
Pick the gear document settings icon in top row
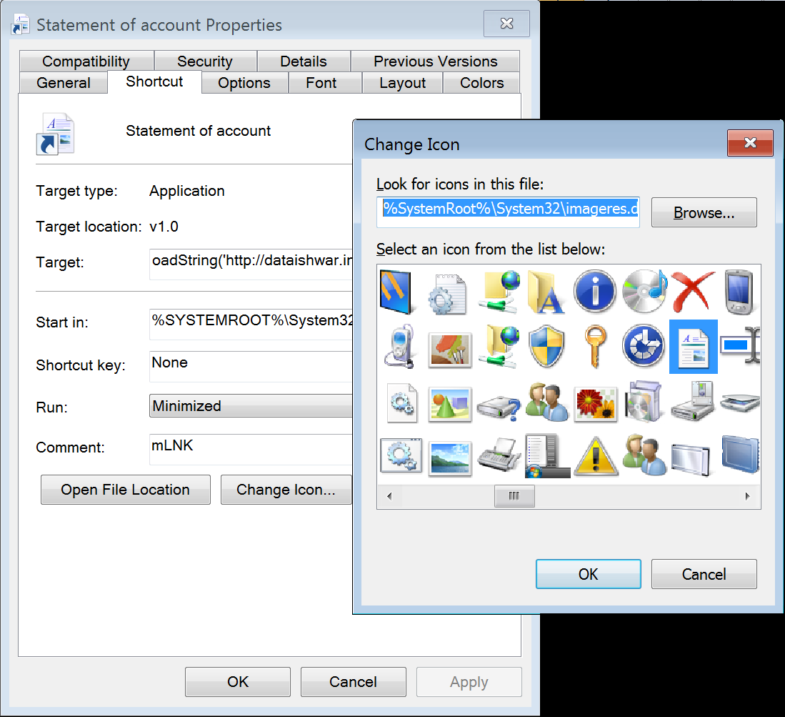[x=448, y=295]
